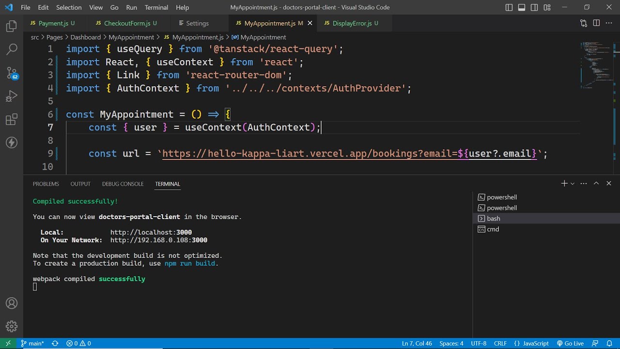Open the Thunder Client lightning icon
The image size is (620, 349).
pyautogui.click(x=12, y=143)
